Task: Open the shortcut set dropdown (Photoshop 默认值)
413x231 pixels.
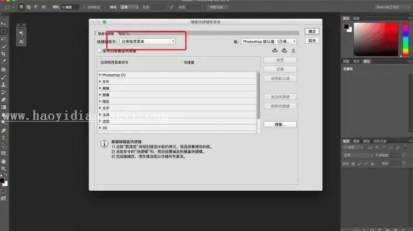Action: point(269,42)
